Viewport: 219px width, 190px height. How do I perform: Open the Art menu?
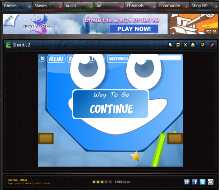tap(109, 6)
